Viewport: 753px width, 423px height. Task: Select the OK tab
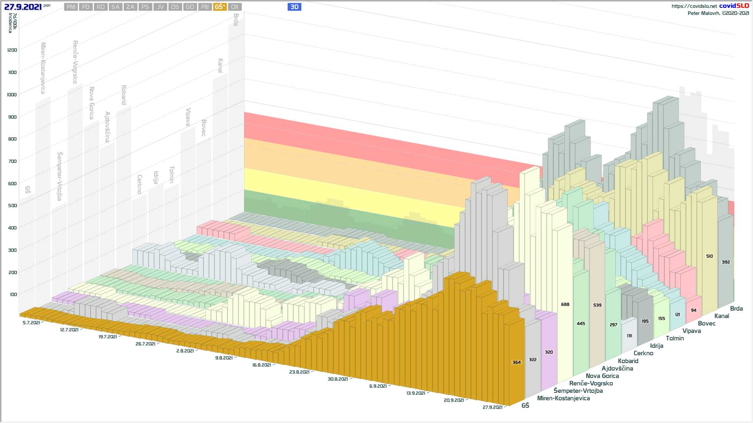[235, 7]
